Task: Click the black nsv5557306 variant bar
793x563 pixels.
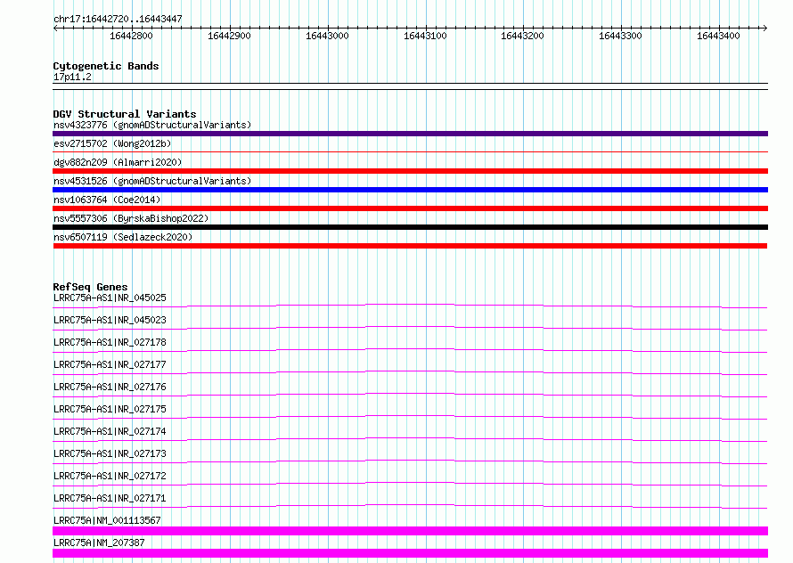Action: 410,227
